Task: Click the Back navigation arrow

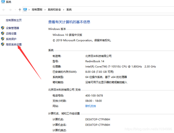Action: pyautogui.click(x=4, y=10)
